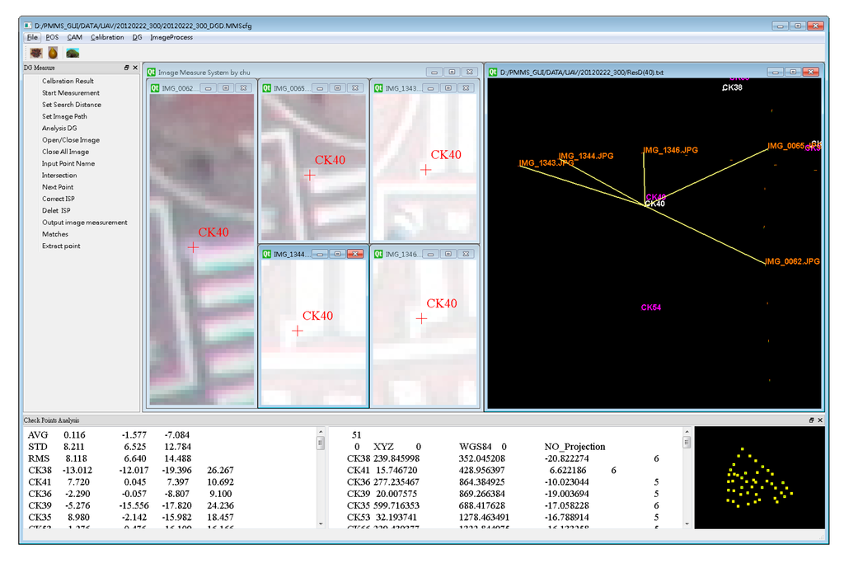
Task: Select Start Measurement in DG Measure
Action: pyautogui.click(x=71, y=93)
